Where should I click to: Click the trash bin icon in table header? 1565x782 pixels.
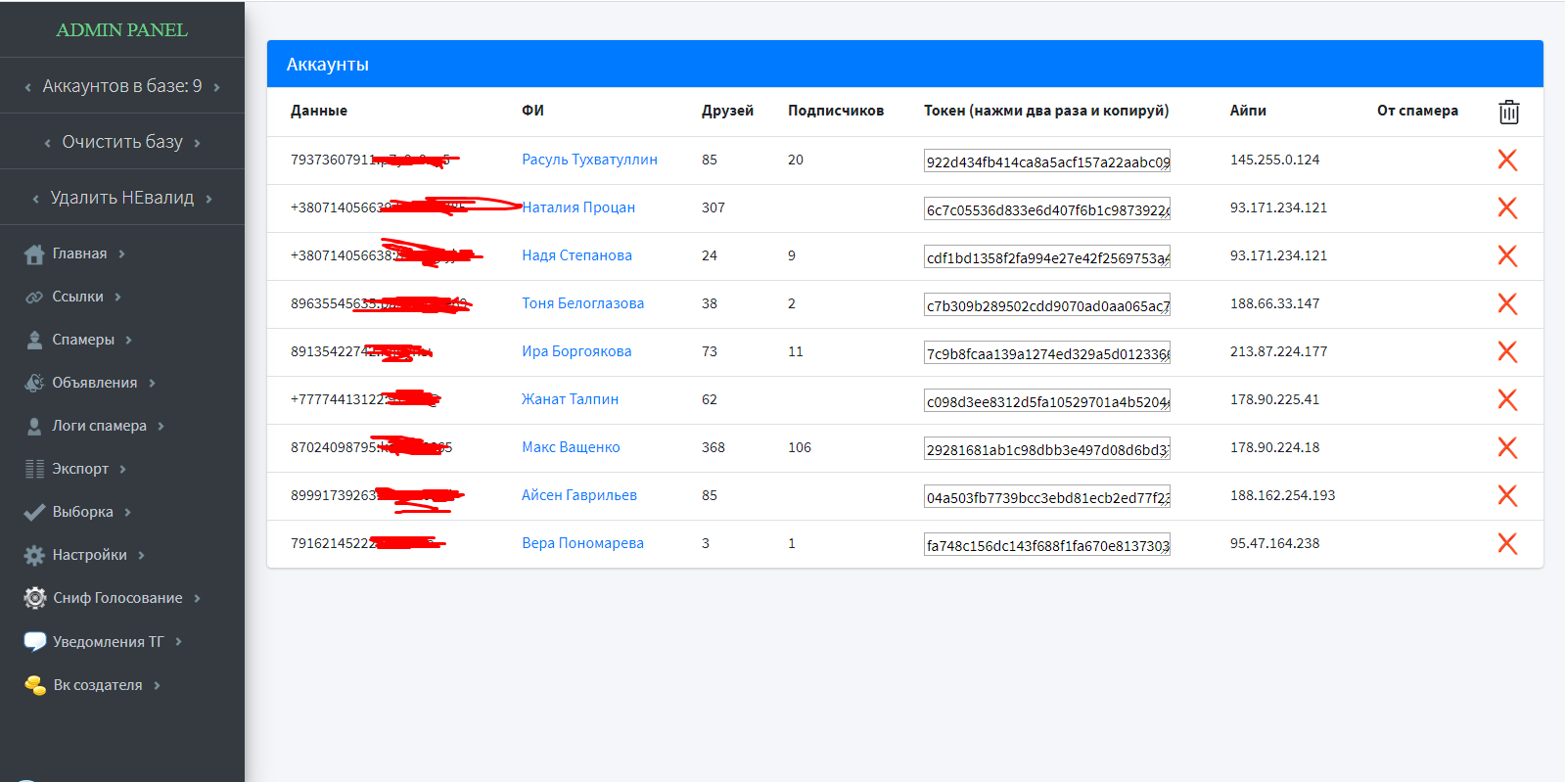tap(1508, 113)
